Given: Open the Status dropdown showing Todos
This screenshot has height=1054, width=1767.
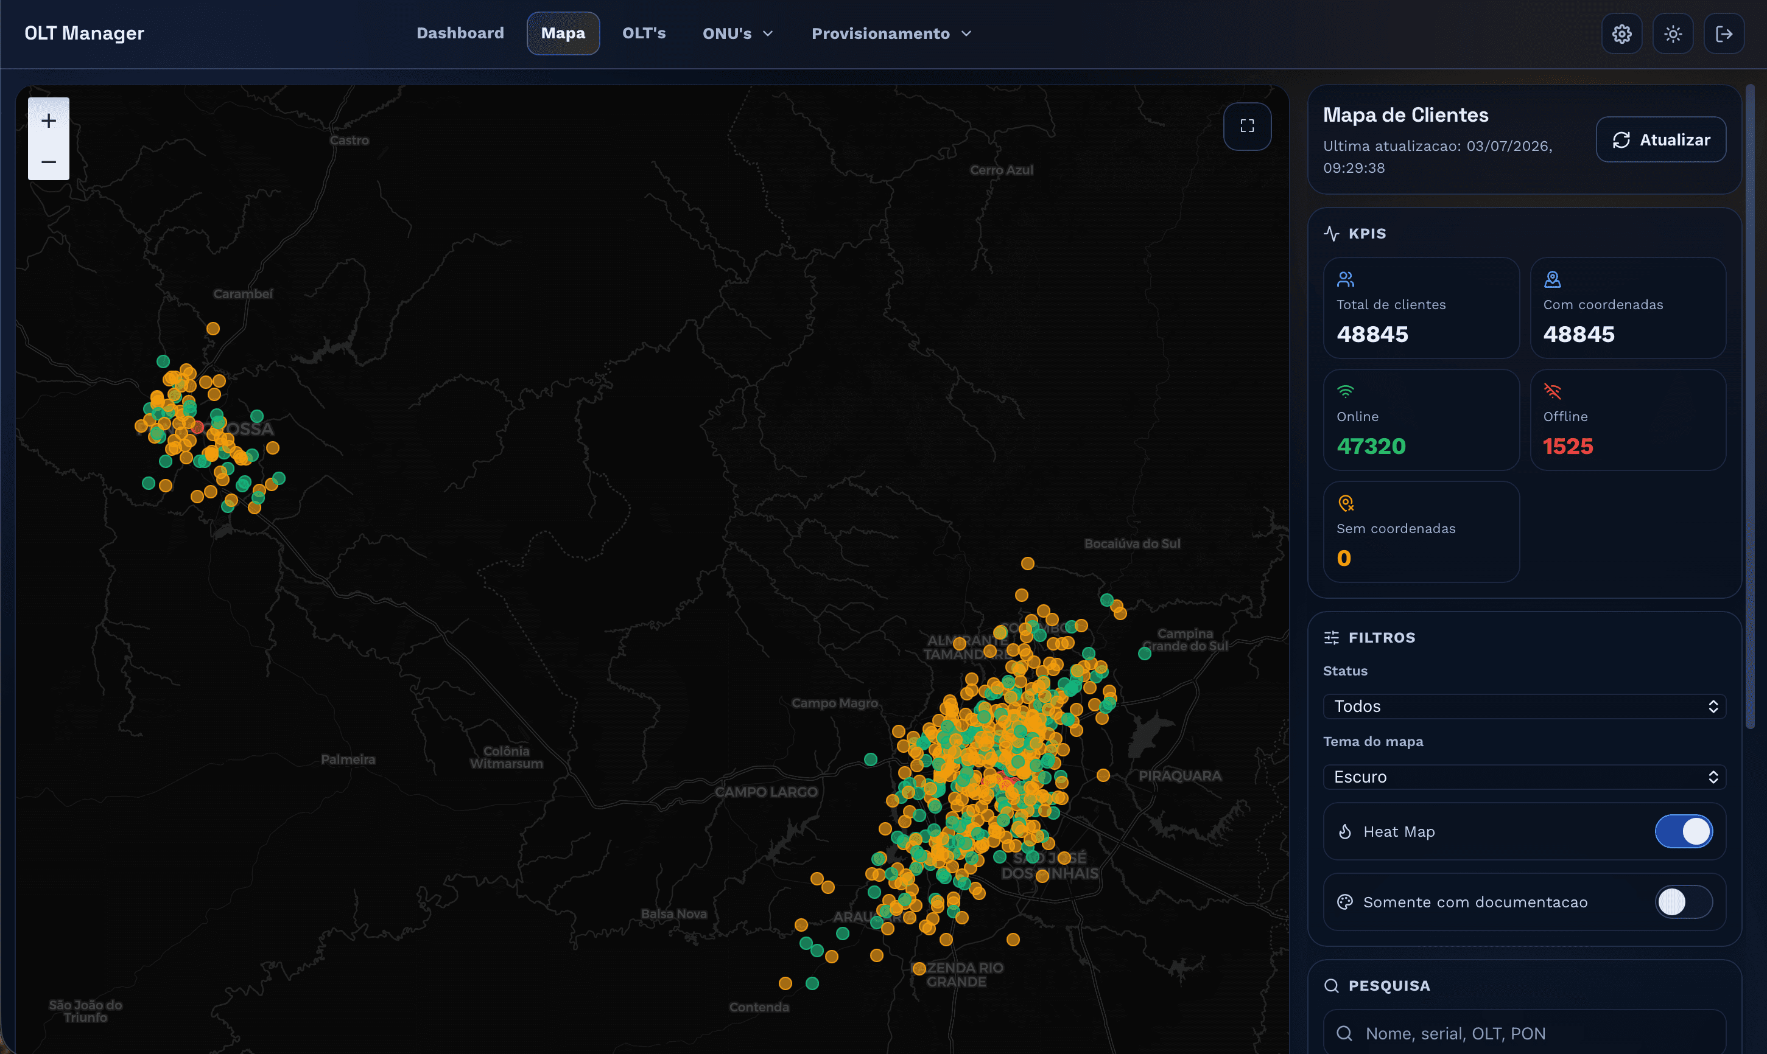Looking at the screenshot, I should tap(1524, 706).
